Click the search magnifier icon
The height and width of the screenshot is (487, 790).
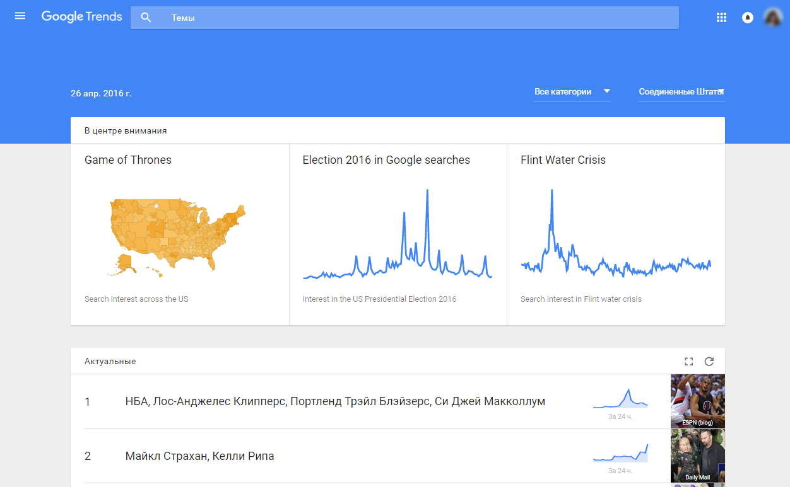tap(146, 18)
